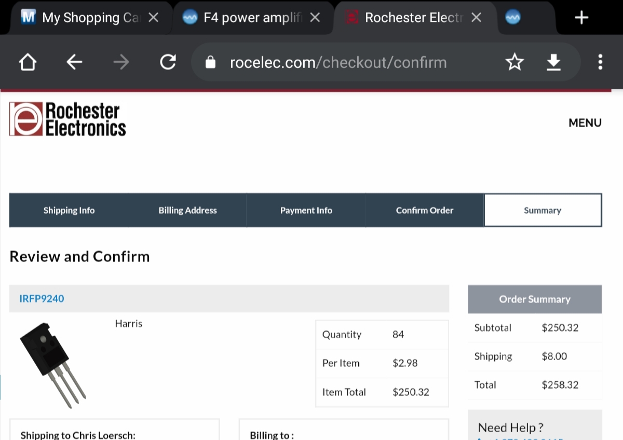Click the Shipping to Chris Loersch text
Viewport: 623px width, 440px height.
point(78,435)
